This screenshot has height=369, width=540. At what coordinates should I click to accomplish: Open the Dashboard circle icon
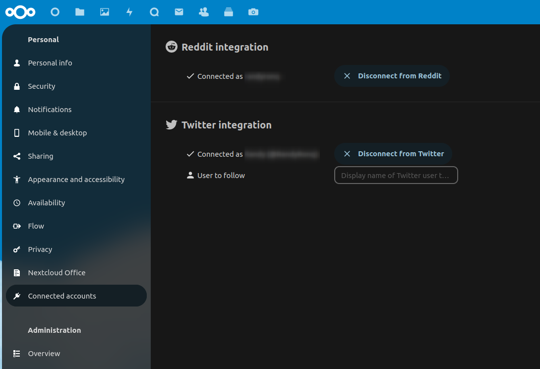pos(55,12)
